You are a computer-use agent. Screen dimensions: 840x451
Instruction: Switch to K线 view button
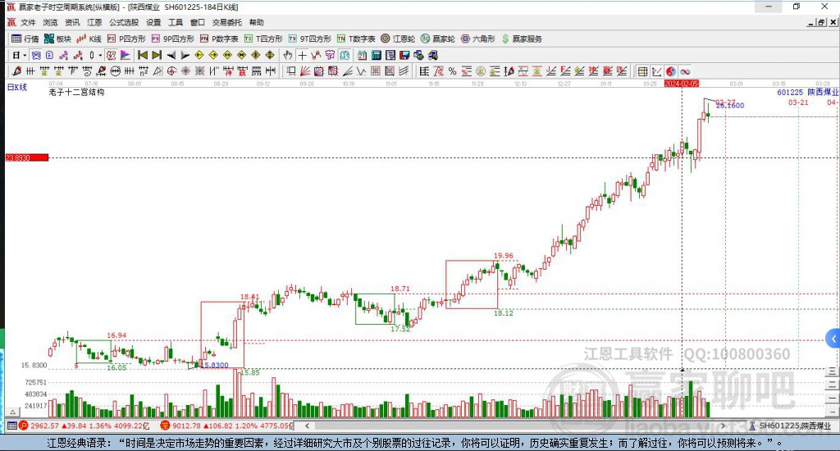[x=89, y=39]
